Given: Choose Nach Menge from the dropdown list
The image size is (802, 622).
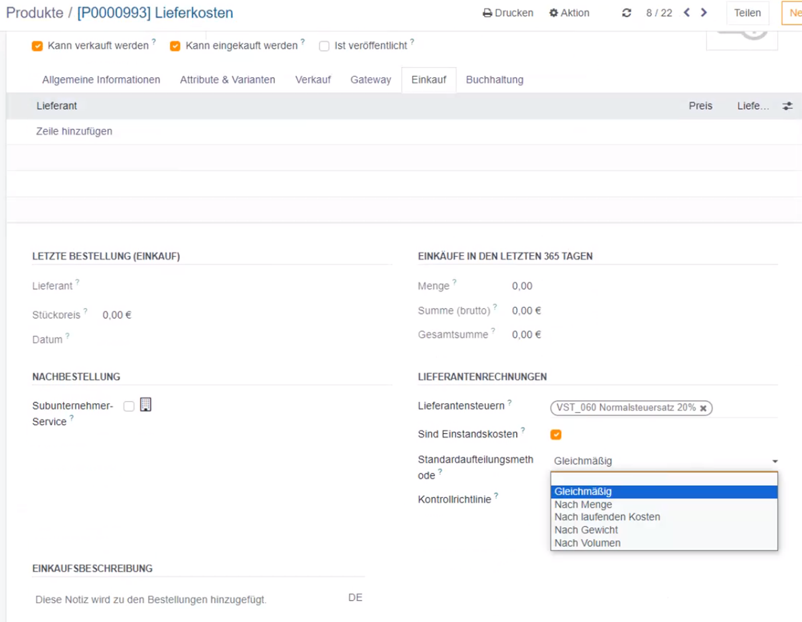Looking at the screenshot, I should (583, 504).
